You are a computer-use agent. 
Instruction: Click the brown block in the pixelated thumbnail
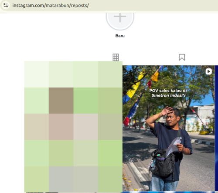pos(61,101)
